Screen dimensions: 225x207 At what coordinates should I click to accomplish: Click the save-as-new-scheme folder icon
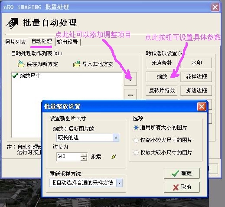[x=21, y=64]
